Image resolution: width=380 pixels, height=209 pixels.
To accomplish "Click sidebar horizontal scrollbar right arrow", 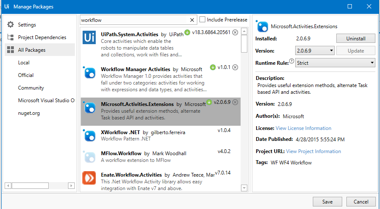I will tap(71, 185).
